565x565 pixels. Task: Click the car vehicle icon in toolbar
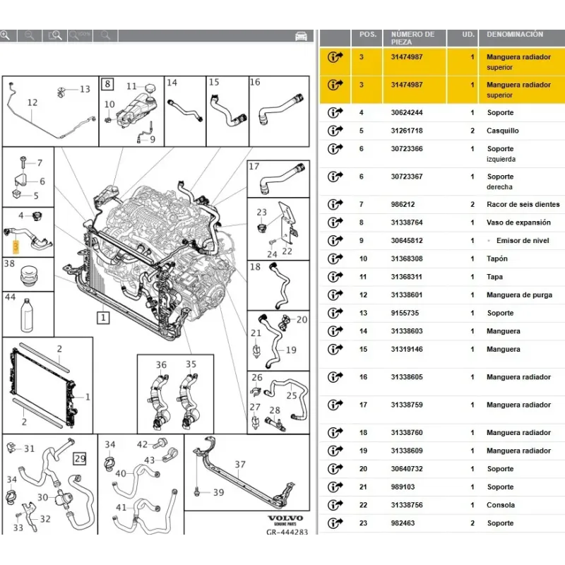(301, 35)
